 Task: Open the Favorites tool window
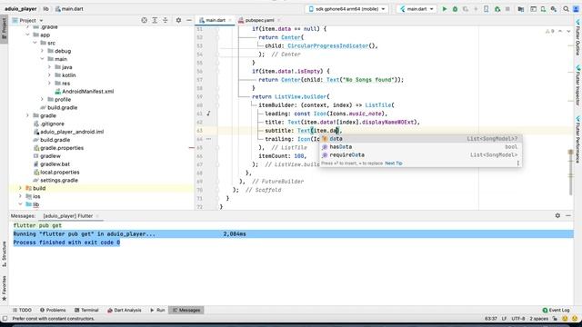coord(4,288)
